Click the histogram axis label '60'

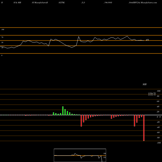tap(158, 101)
